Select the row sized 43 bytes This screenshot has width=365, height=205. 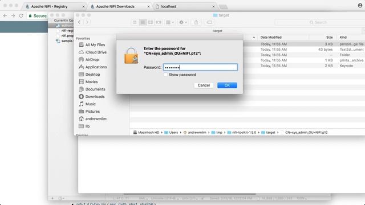(247, 50)
